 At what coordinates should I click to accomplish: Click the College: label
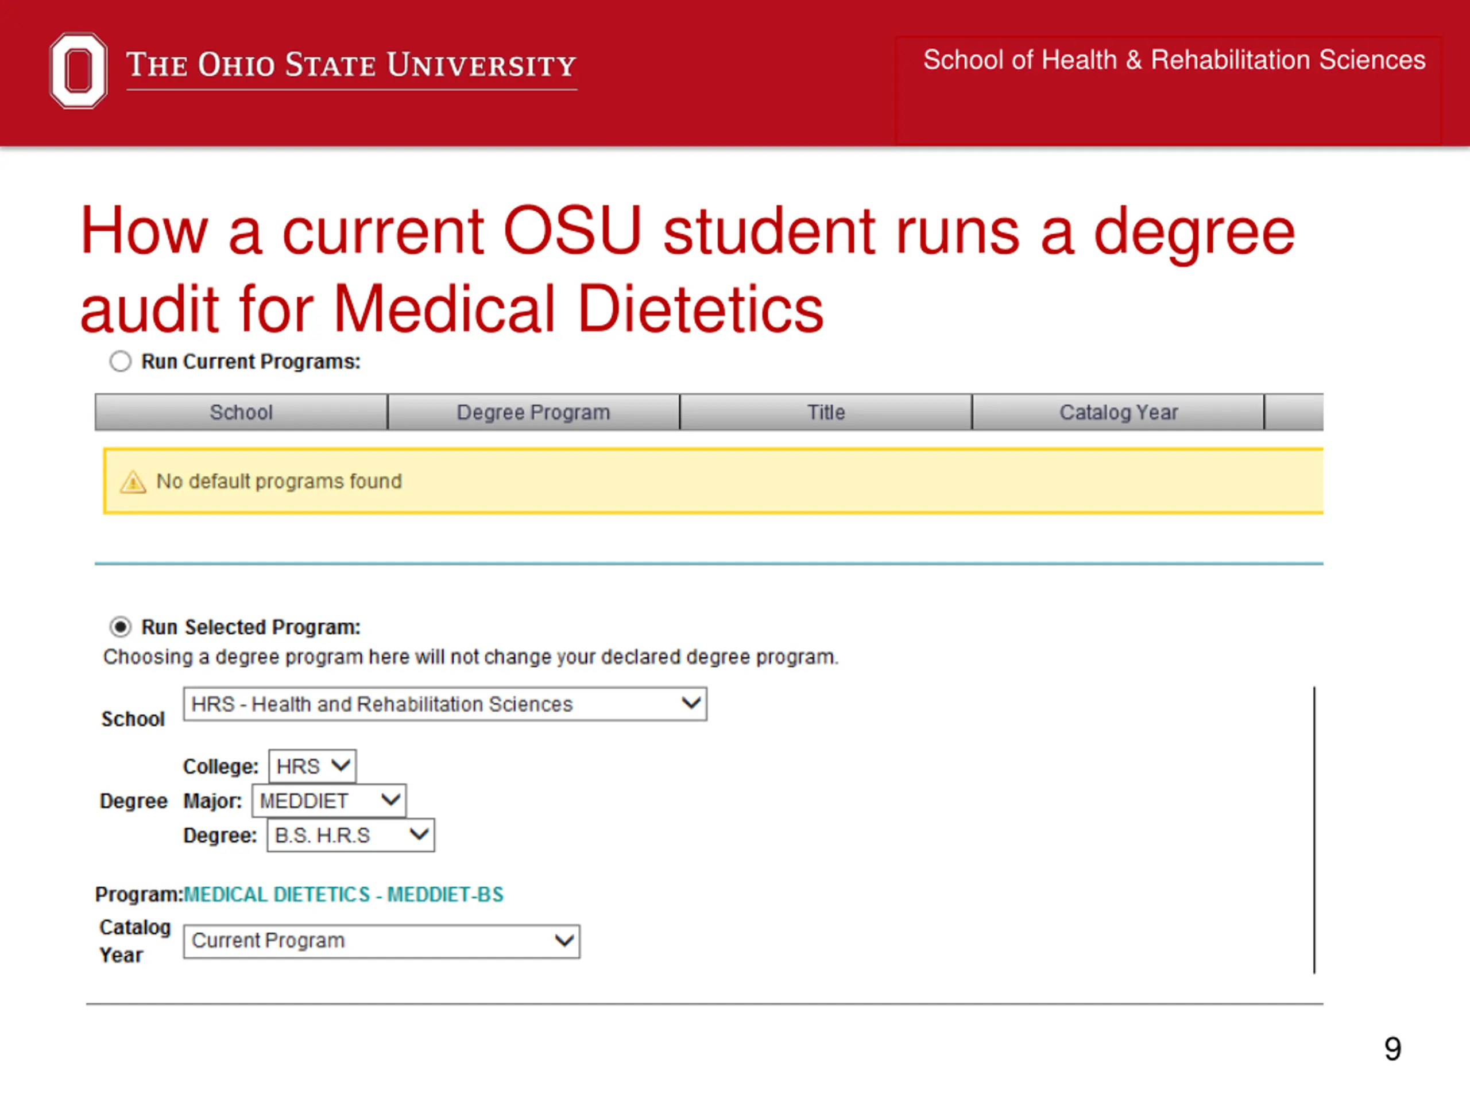click(221, 767)
